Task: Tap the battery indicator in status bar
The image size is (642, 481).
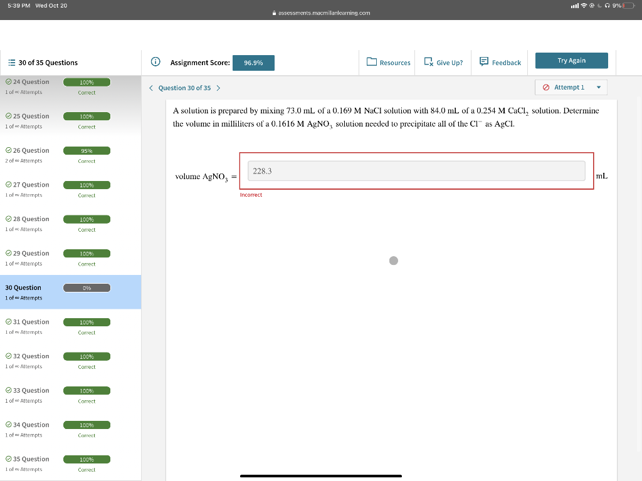Action: (x=628, y=6)
